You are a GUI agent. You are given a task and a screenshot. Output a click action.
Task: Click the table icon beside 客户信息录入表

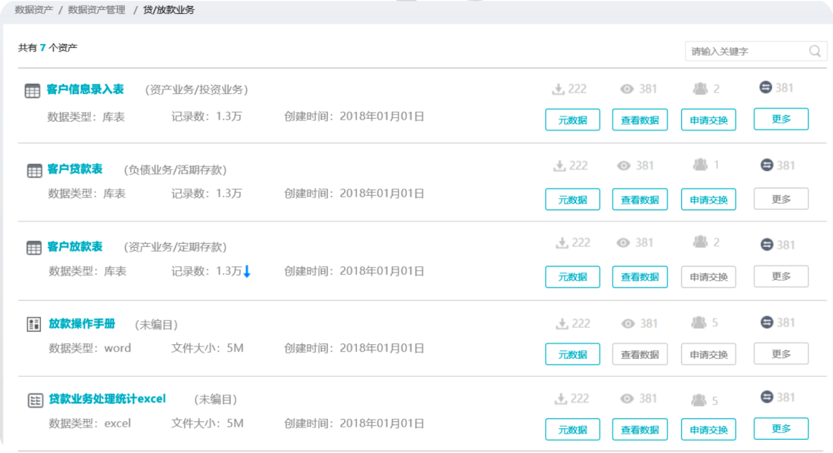32,91
